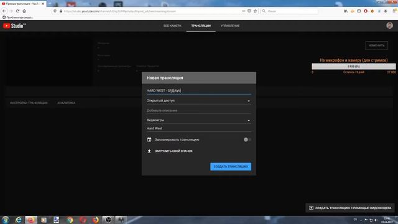Expand the Видеоигры category dropdown

point(199,120)
